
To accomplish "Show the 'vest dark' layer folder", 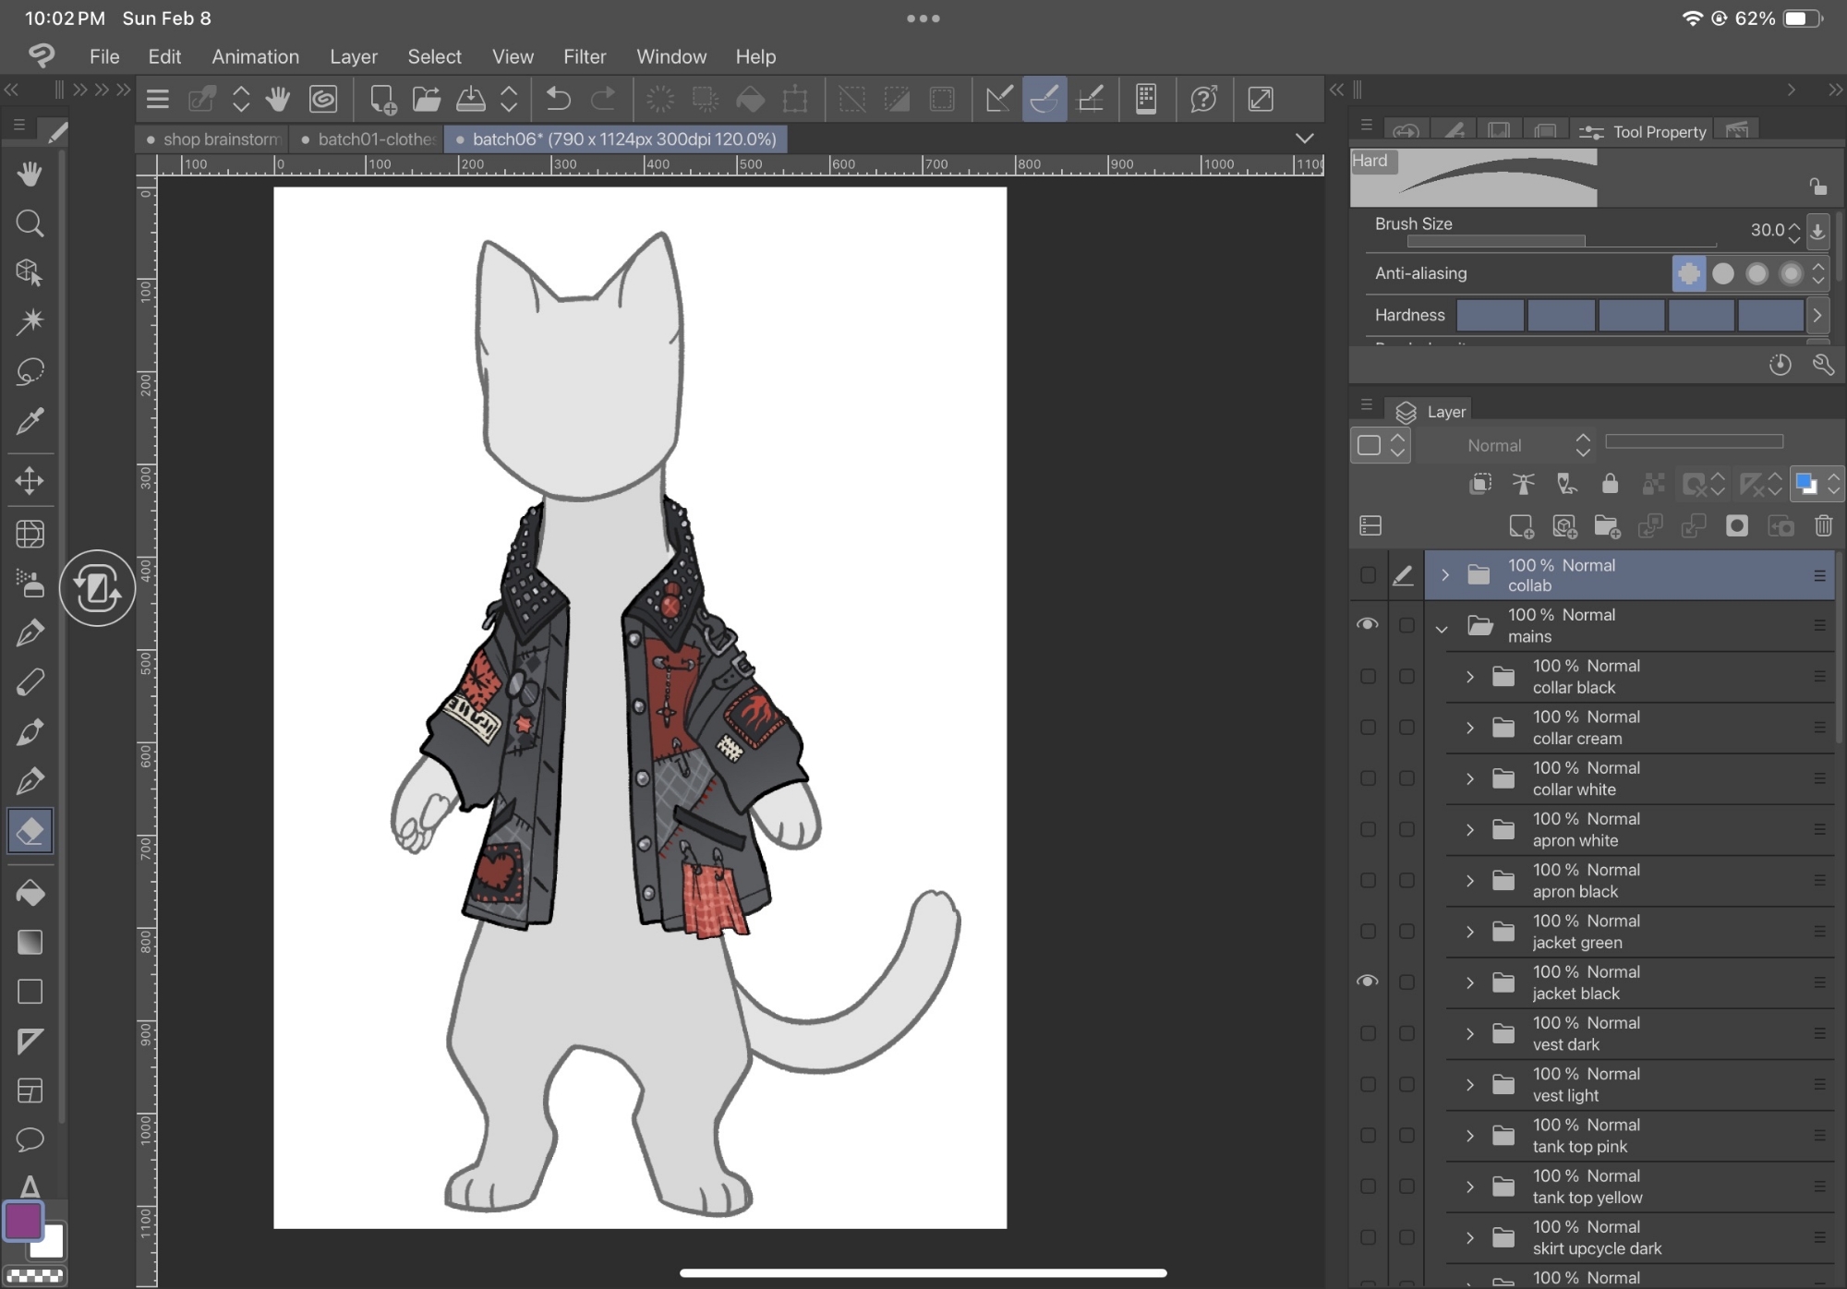I will (1368, 1033).
